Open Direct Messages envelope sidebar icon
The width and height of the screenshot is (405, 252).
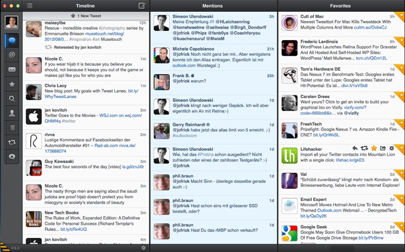click(12, 69)
